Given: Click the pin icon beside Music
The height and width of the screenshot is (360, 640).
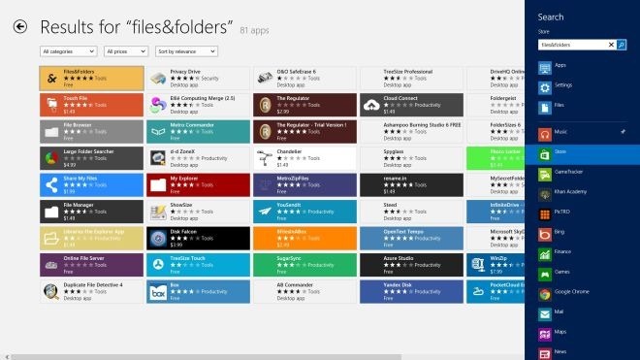Looking at the screenshot, I should (623, 132).
